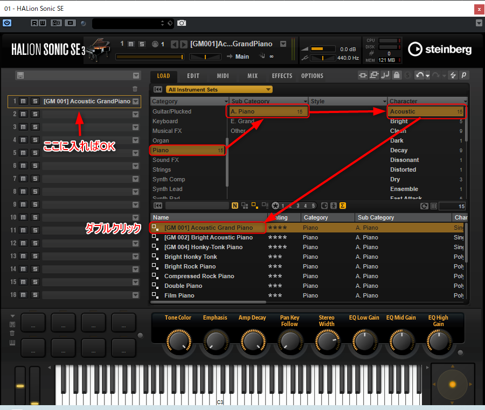Image resolution: width=485 pixels, height=410 pixels.
Task: Click the lock icon in the toolbar
Action: coord(397,75)
